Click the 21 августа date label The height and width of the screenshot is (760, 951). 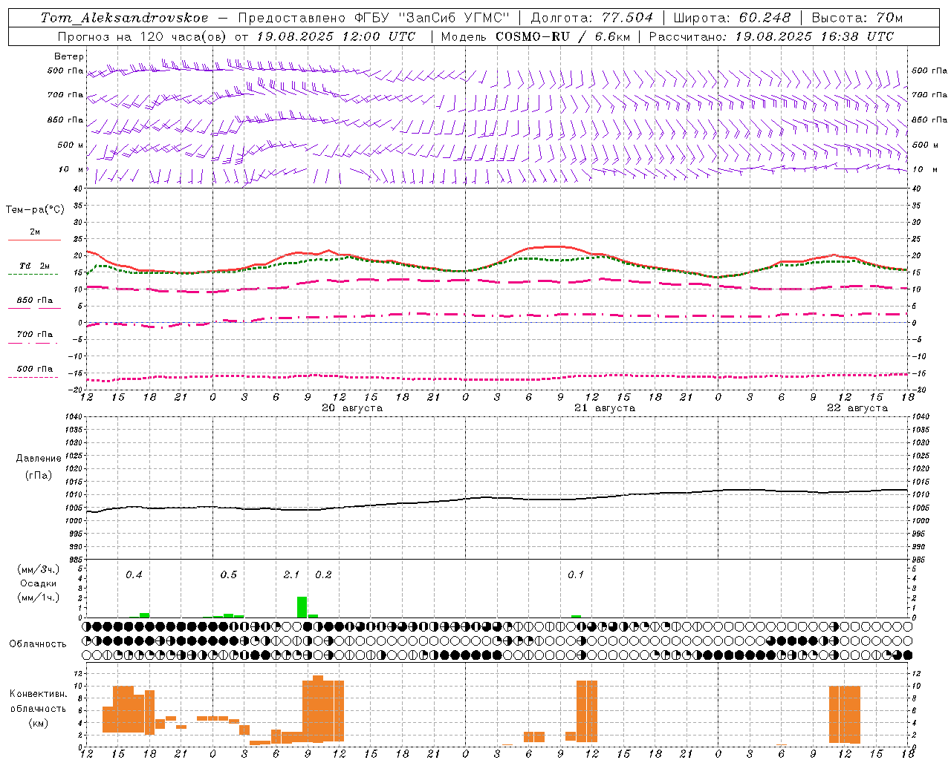(605, 408)
